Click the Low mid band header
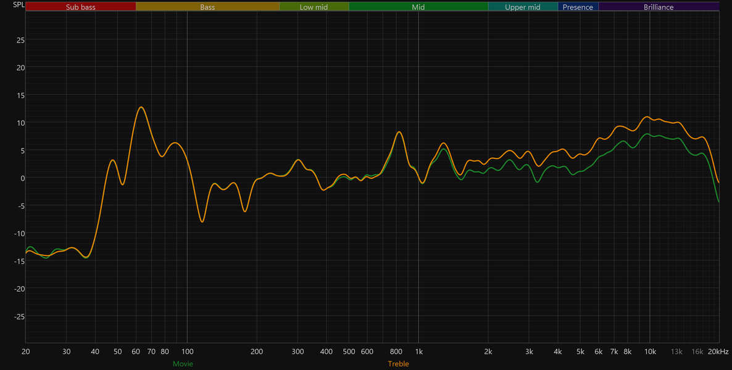 (314, 7)
